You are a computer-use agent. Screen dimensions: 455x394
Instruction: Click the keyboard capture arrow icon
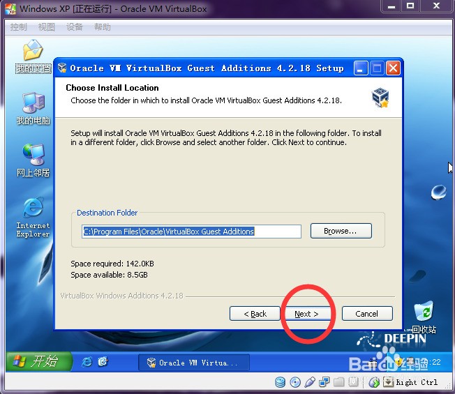388,382
